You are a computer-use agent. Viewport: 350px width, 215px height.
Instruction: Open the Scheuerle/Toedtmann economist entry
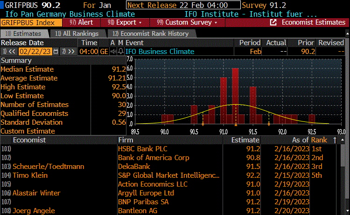pos(49,167)
